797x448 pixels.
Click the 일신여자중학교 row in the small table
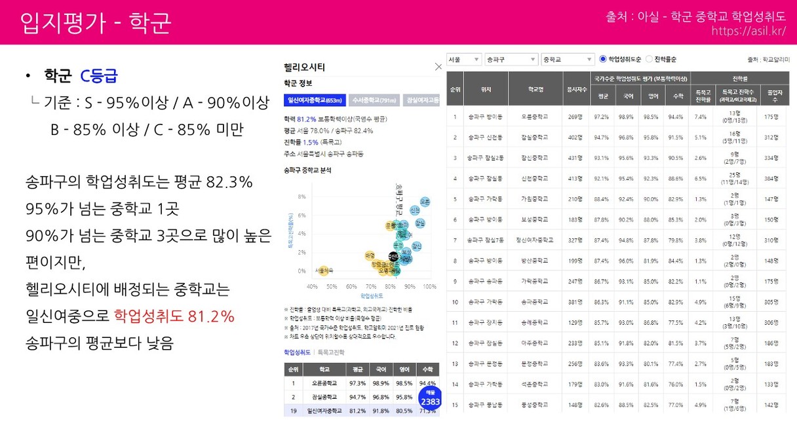tap(361, 411)
